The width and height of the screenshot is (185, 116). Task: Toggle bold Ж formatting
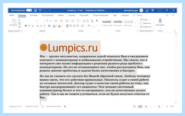coord(26,26)
